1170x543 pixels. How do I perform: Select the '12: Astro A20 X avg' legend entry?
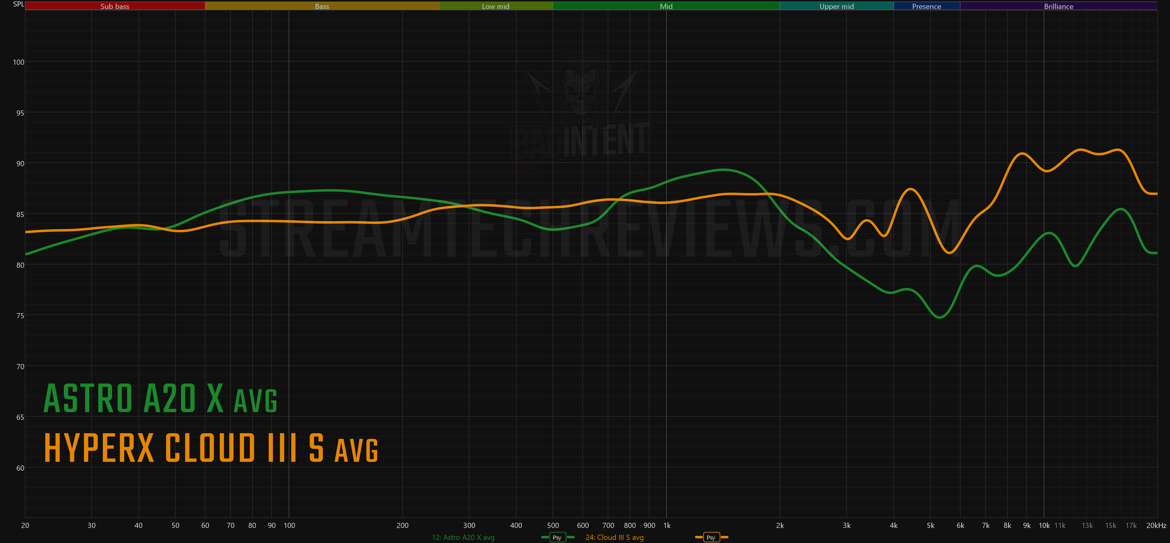coord(463,537)
